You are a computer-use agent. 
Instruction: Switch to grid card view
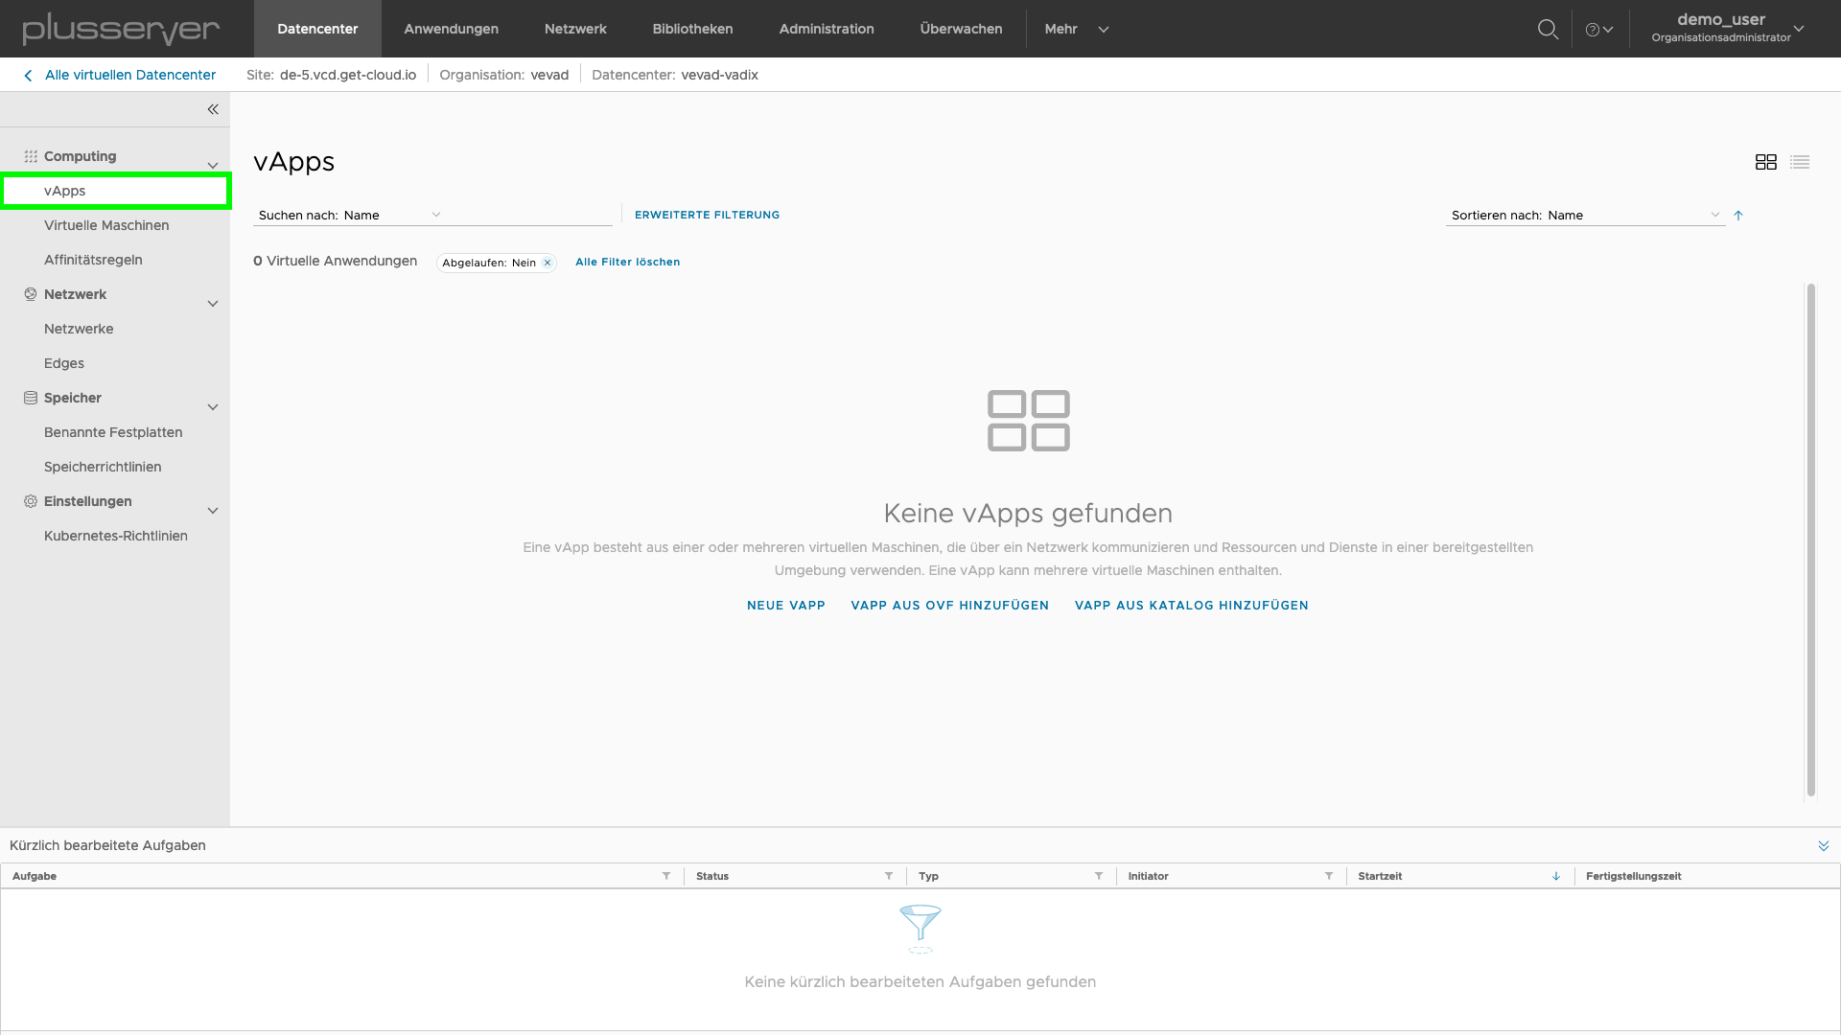(x=1765, y=162)
